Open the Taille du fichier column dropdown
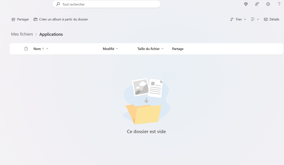284x165 pixels. 150,49
